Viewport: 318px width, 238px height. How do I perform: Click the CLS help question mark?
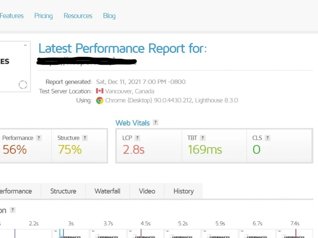point(267,138)
